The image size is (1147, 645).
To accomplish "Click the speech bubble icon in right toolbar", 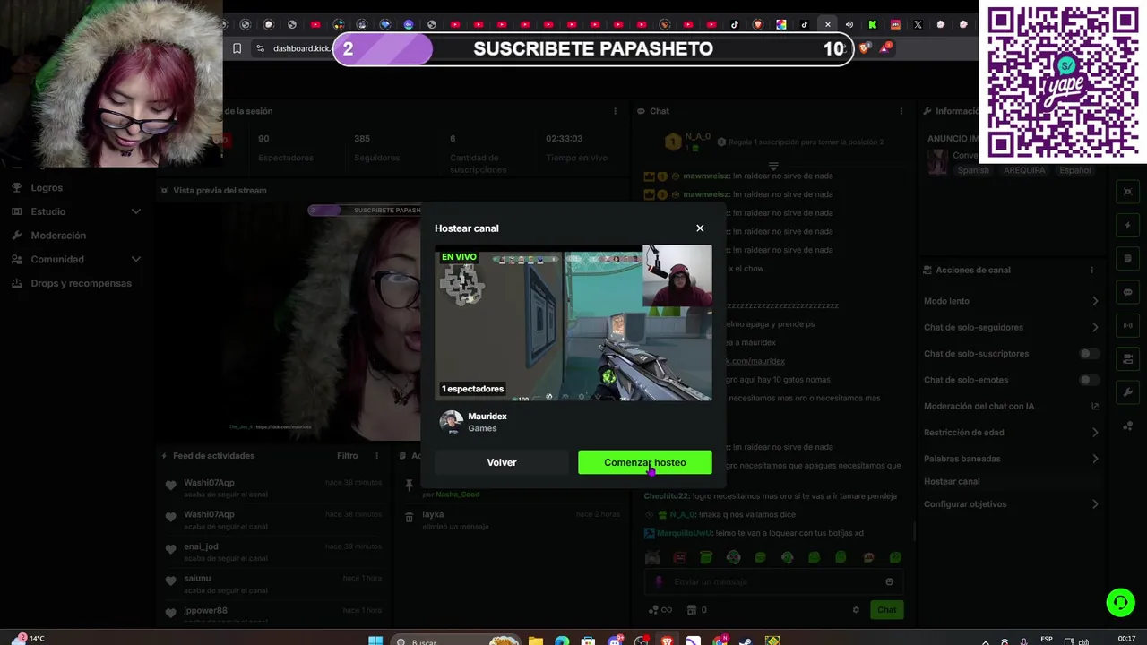I will tap(1127, 292).
